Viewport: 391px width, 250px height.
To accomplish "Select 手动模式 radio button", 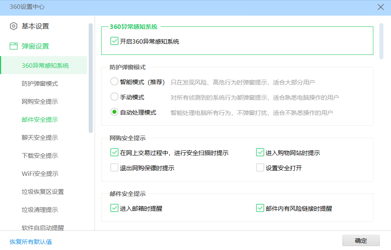I will tap(114, 97).
